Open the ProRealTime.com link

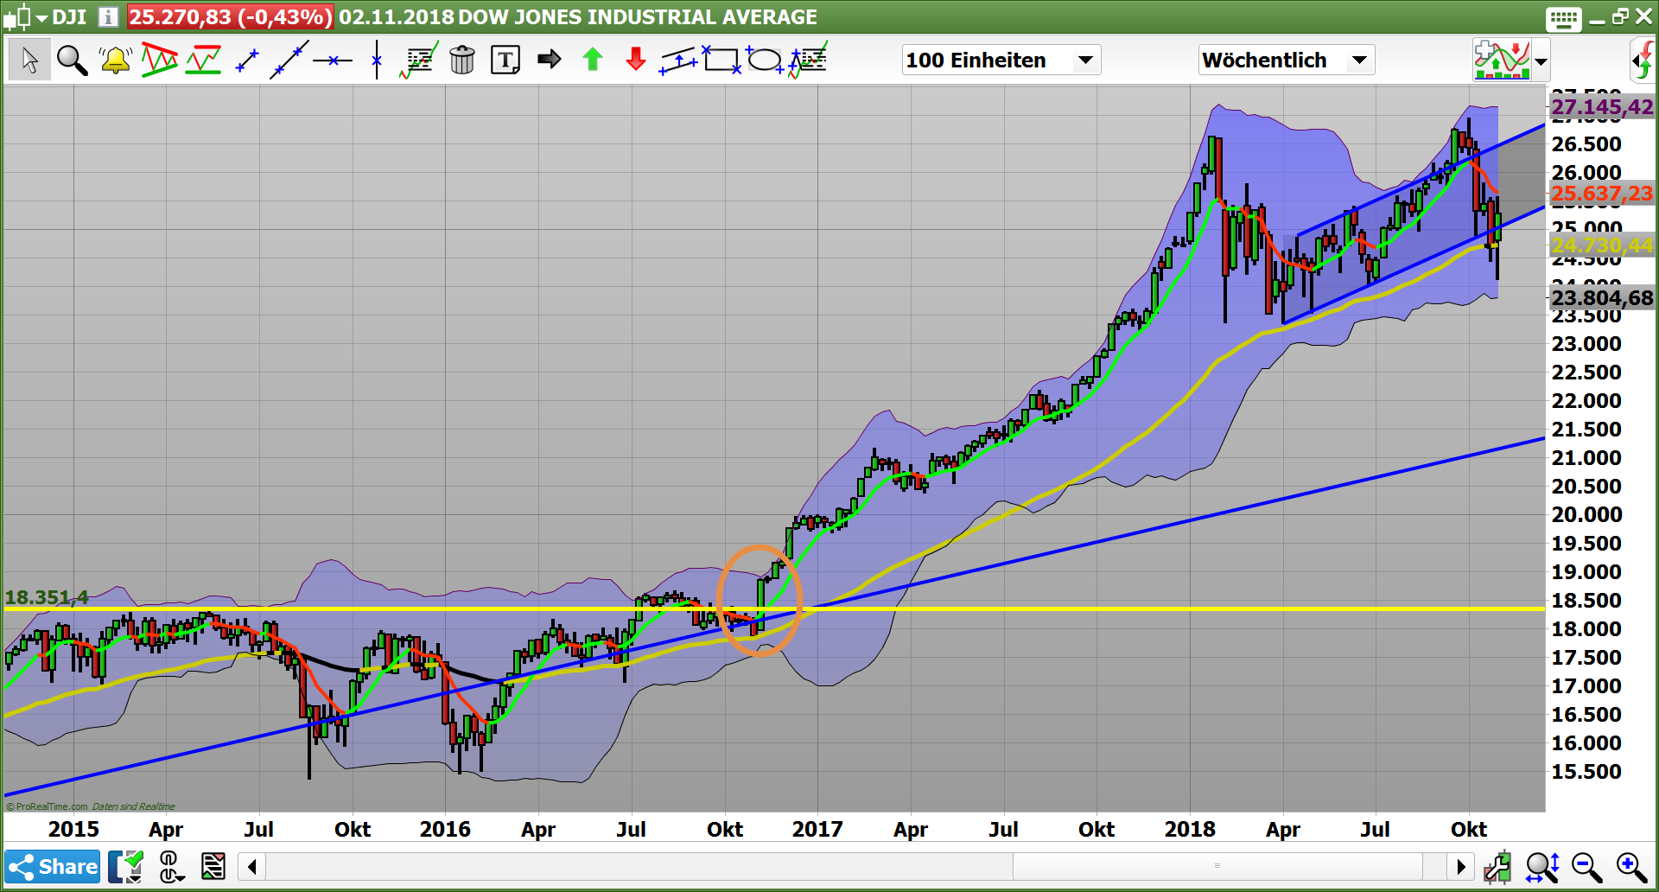[48, 806]
